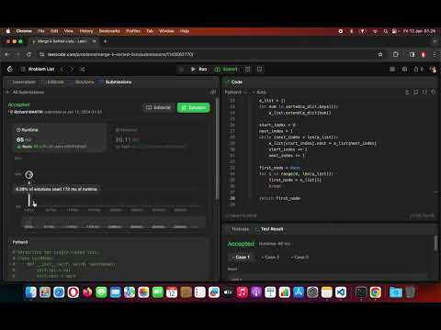This screenshot has height=330, width=441.
Task: Reload the page in Chrome
Action: [x=28, y=55]
